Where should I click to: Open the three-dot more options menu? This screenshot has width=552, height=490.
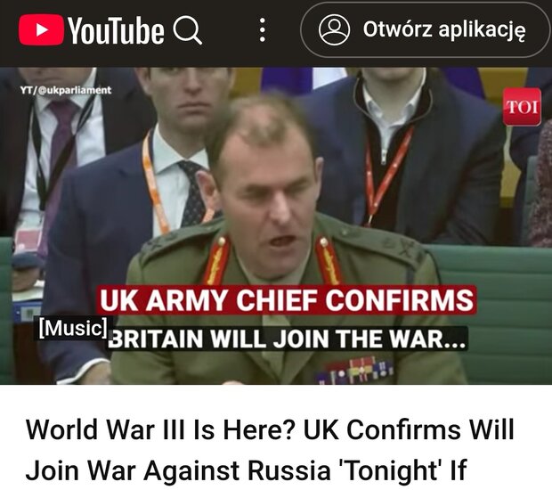click(x=263, y=30)
